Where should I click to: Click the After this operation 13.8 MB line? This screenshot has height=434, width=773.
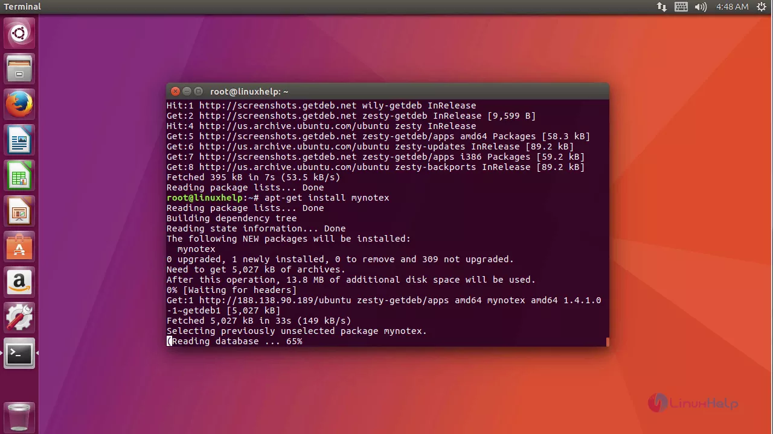[x=351, y=280]
